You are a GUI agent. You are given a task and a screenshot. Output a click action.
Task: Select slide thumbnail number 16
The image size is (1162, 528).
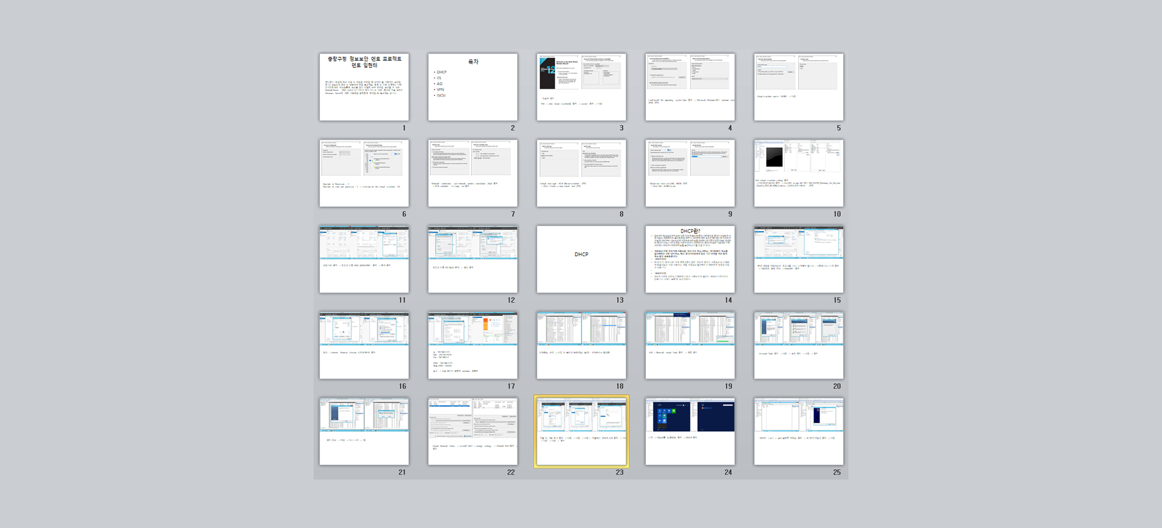coord(364,345)
